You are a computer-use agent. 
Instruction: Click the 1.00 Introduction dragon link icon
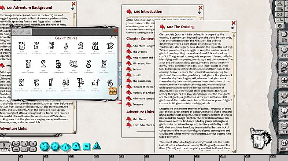tap(129, 11)
